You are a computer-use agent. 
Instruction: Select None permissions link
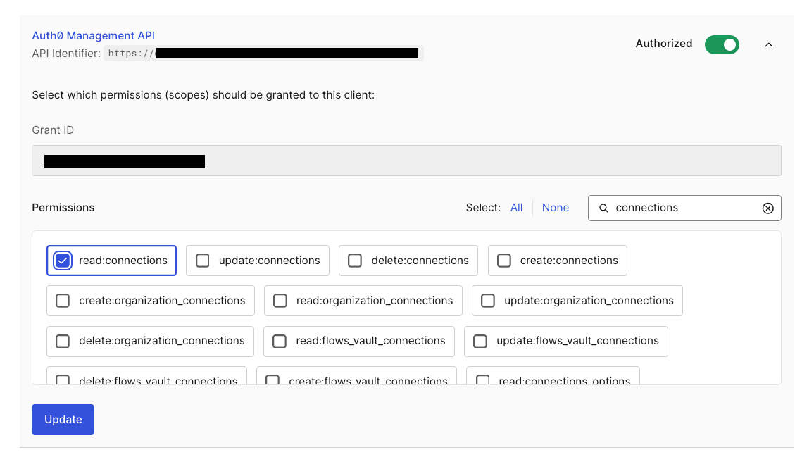click(x=556, y=208)
